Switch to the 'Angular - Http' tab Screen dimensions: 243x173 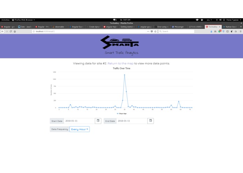[x=42, y=27]
